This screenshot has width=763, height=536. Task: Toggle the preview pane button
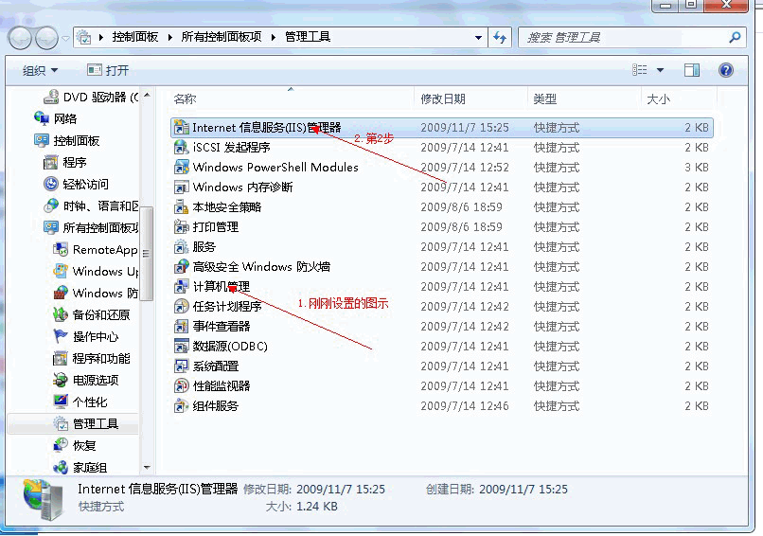coord(691,71)
